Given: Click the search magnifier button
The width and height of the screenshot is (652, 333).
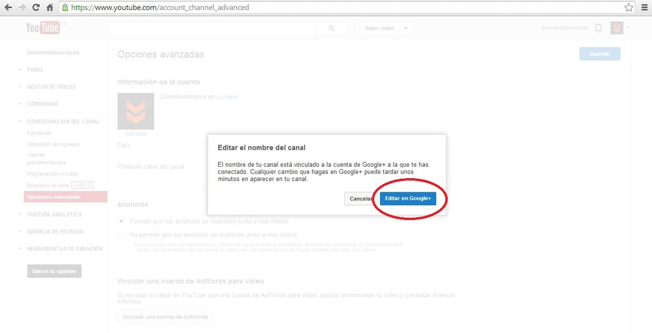Looking at the screenshot, I should tap(331, 28).
